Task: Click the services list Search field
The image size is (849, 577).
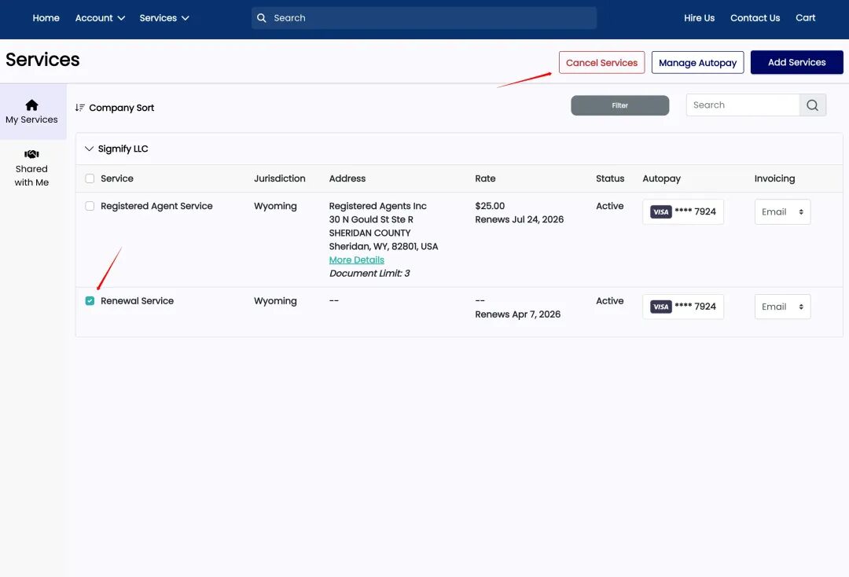Action: tap(742, 105)
